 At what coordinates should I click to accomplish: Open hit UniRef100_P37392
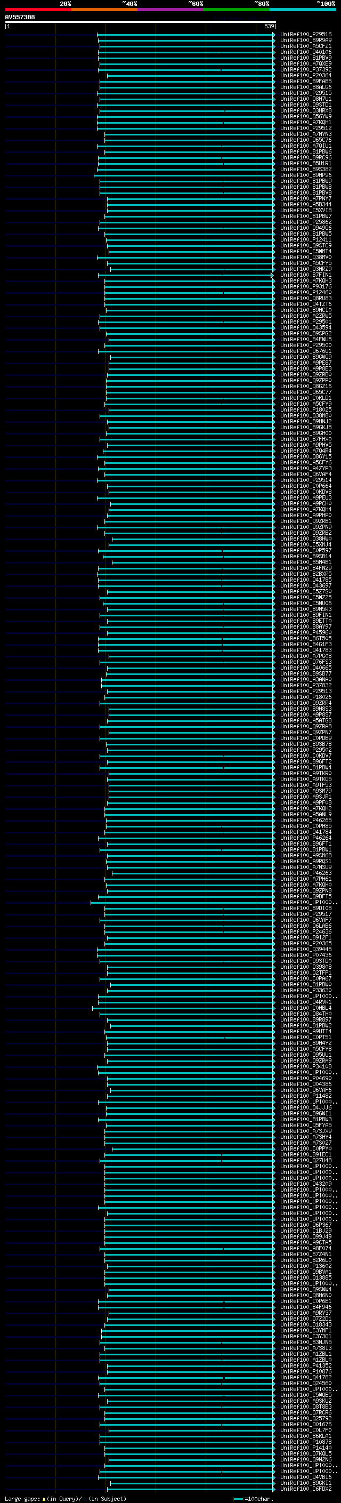[305, 69]
